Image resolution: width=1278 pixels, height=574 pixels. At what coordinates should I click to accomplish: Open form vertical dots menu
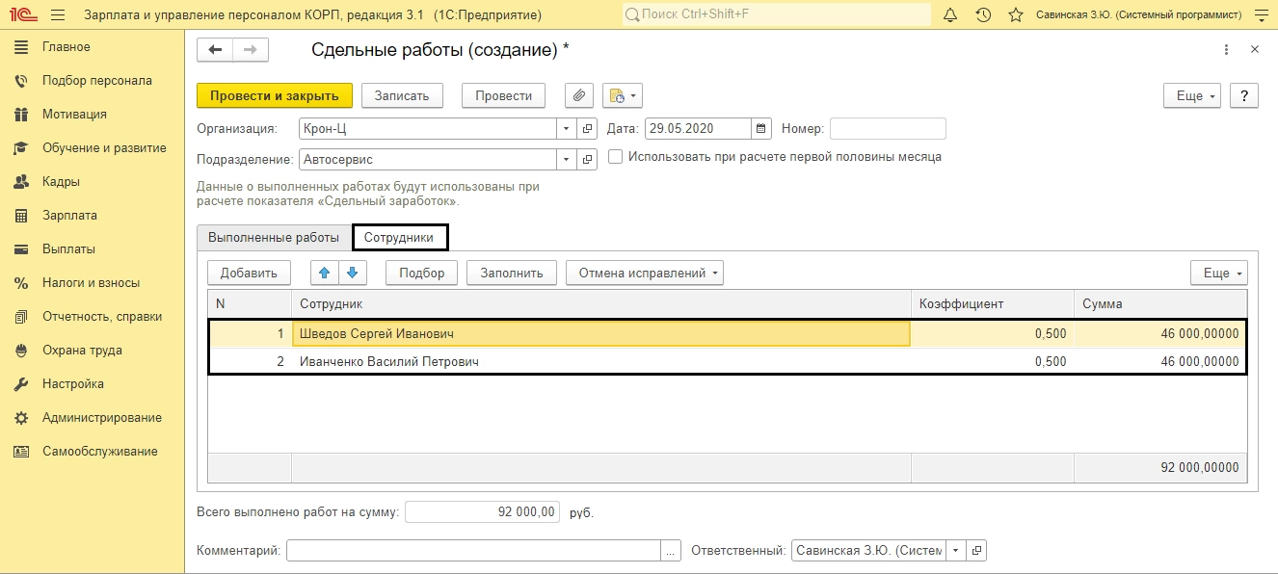tap(1226, 50)
